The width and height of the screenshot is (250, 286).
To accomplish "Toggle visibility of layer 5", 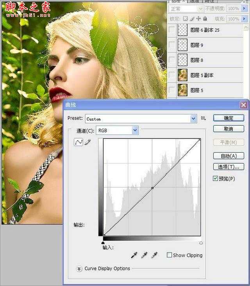I will pyautogui.click(x=171, y=90).
